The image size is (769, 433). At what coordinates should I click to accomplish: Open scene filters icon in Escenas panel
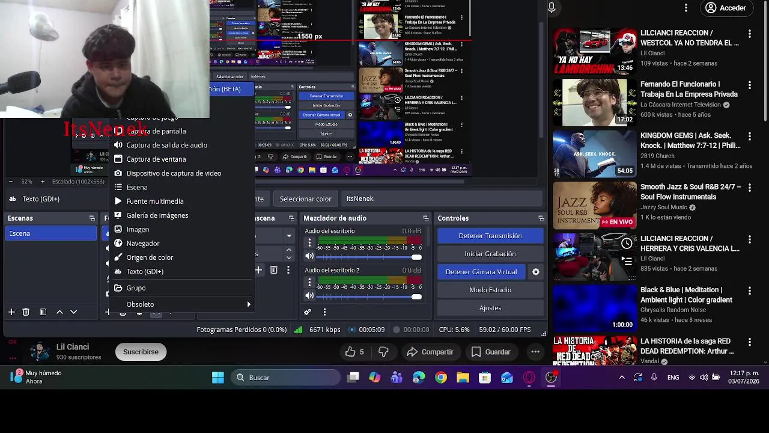click(43, 312)
